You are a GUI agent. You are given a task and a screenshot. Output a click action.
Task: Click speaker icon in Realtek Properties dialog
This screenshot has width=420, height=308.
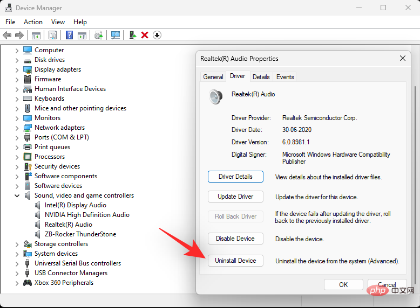[x=216, y=97]
